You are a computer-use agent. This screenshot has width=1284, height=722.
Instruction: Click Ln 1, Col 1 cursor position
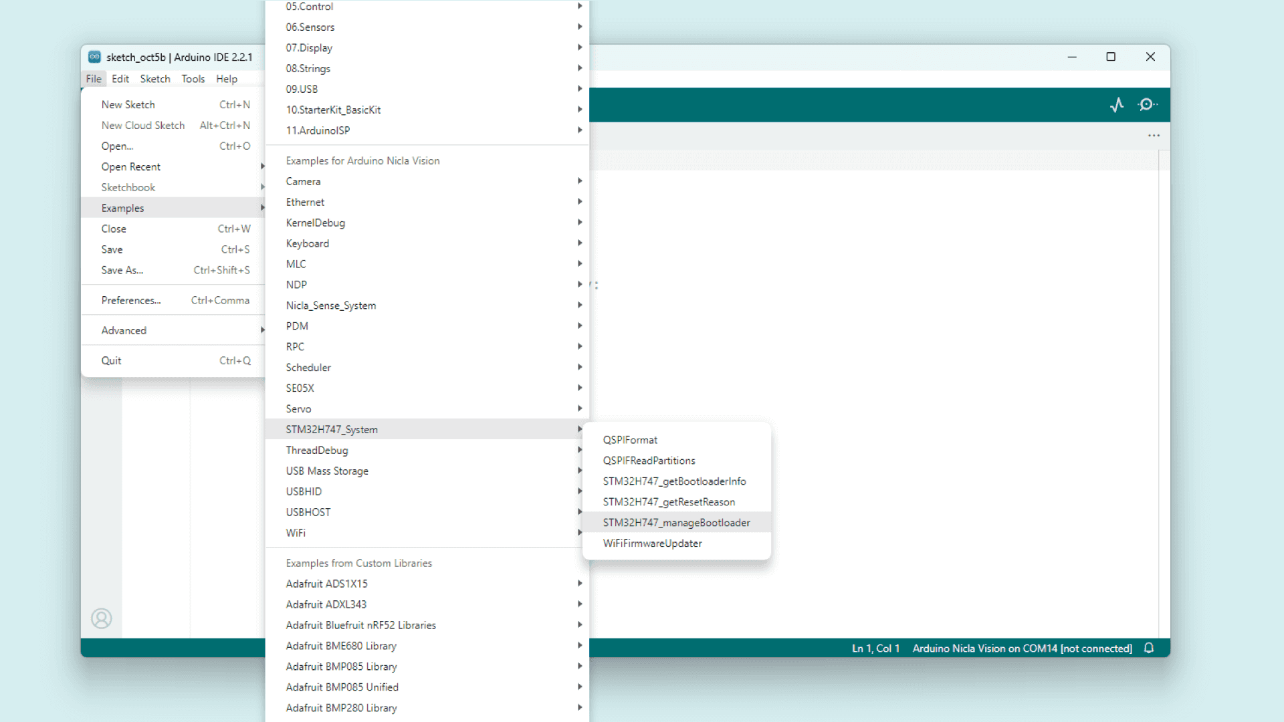(x=875, y=648)
